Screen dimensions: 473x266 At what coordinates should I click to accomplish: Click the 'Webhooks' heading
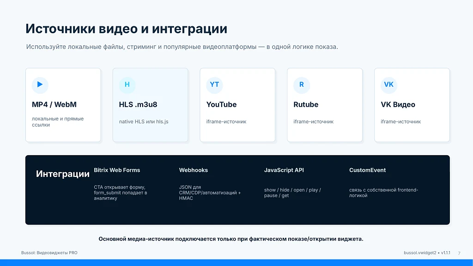(194, 170)
